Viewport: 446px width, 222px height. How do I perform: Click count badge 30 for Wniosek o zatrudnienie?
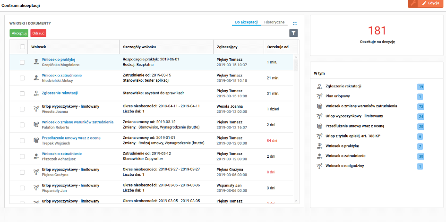coord(420,156)
